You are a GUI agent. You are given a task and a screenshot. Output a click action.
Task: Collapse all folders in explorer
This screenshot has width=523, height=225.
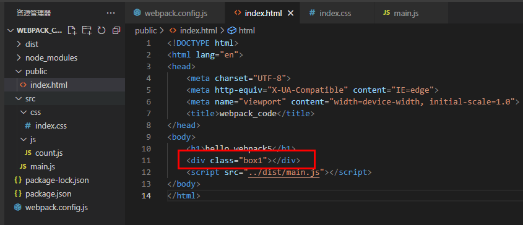point(116,31)
